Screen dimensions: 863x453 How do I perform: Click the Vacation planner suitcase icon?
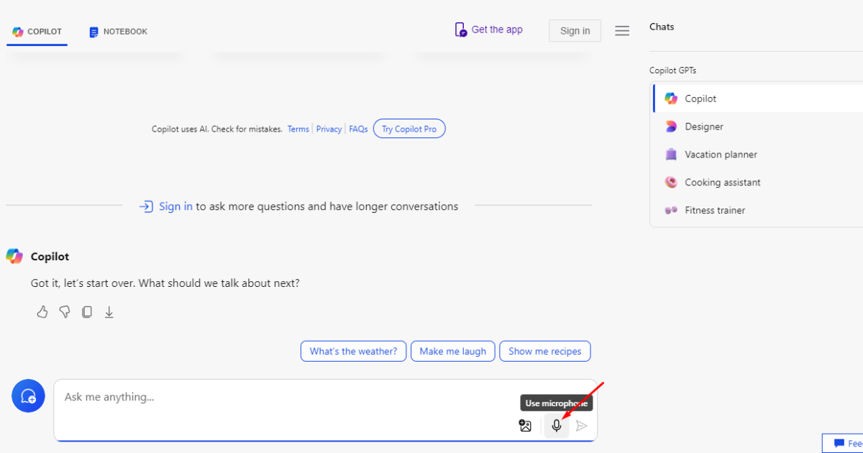[671, 155]
